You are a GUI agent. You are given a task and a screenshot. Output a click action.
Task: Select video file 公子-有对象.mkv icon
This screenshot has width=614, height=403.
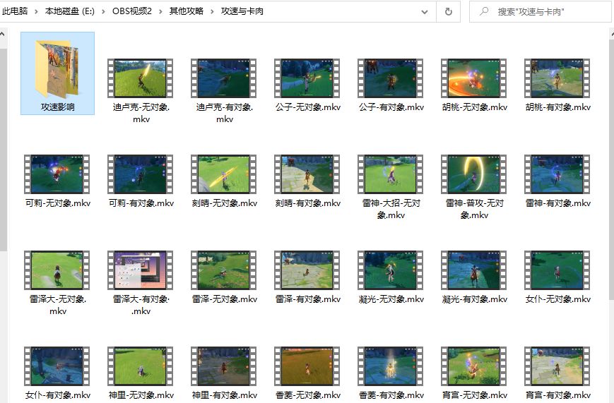click(x=391, y=78)
